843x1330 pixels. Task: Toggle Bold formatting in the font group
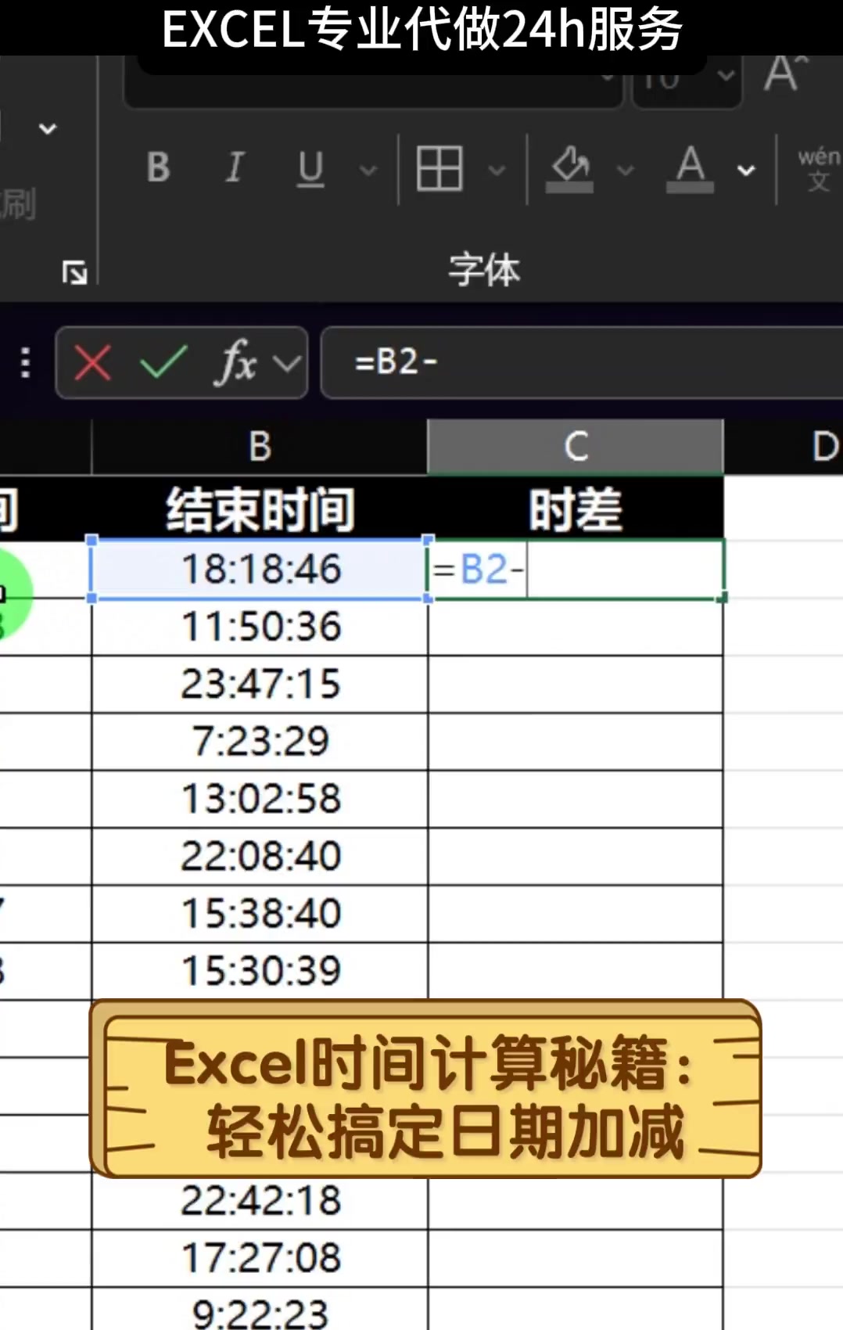[x=159, y=167]
